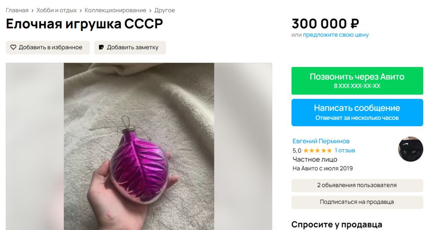430x230 pixels.
Task: Click the green Позвонить через Авито button
Action: point(357,81)
